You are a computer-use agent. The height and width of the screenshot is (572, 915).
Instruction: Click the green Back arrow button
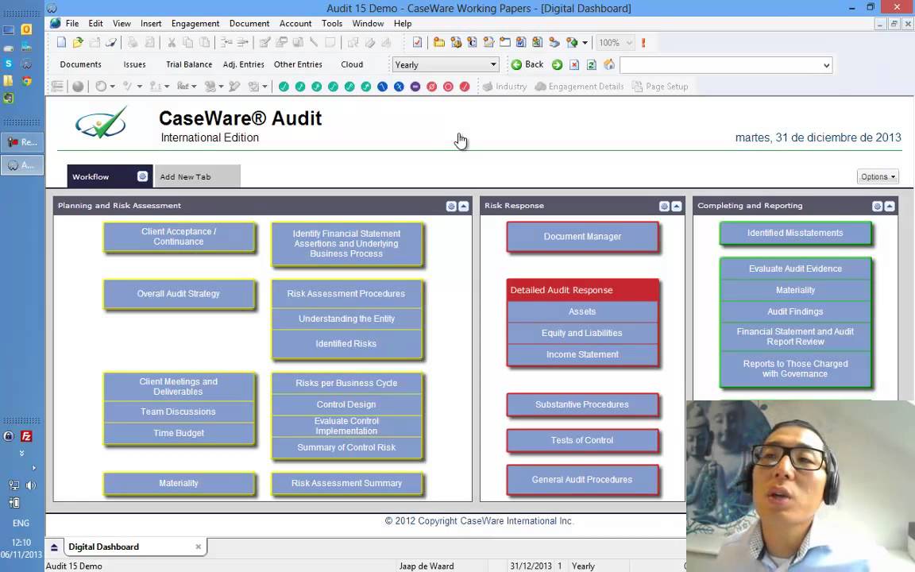point(527,65)
